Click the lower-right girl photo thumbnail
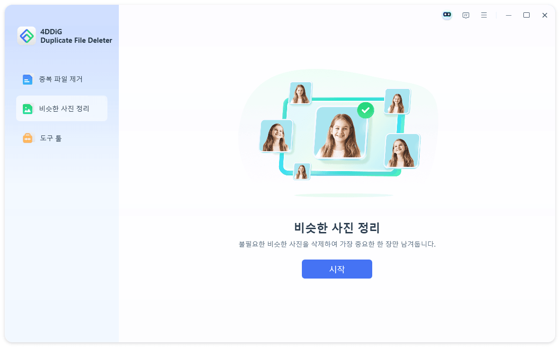The height and width of the screenshot is (347, 560). point(402,151)
